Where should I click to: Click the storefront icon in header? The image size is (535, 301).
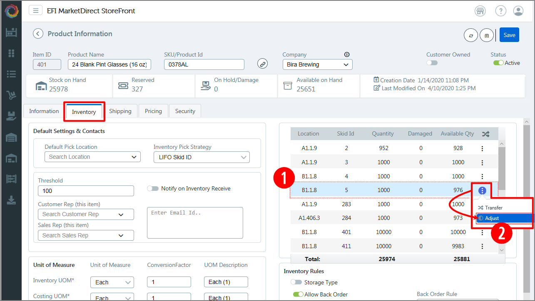click(x=480, y=11)
